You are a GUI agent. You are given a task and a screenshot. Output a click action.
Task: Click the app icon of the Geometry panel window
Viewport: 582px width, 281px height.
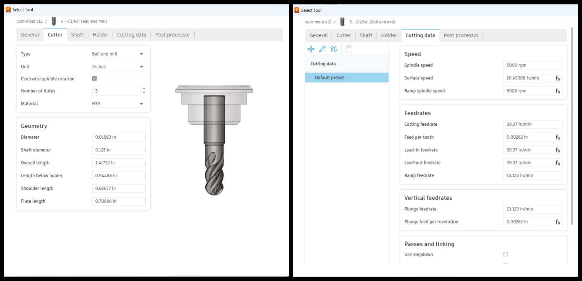8,9
